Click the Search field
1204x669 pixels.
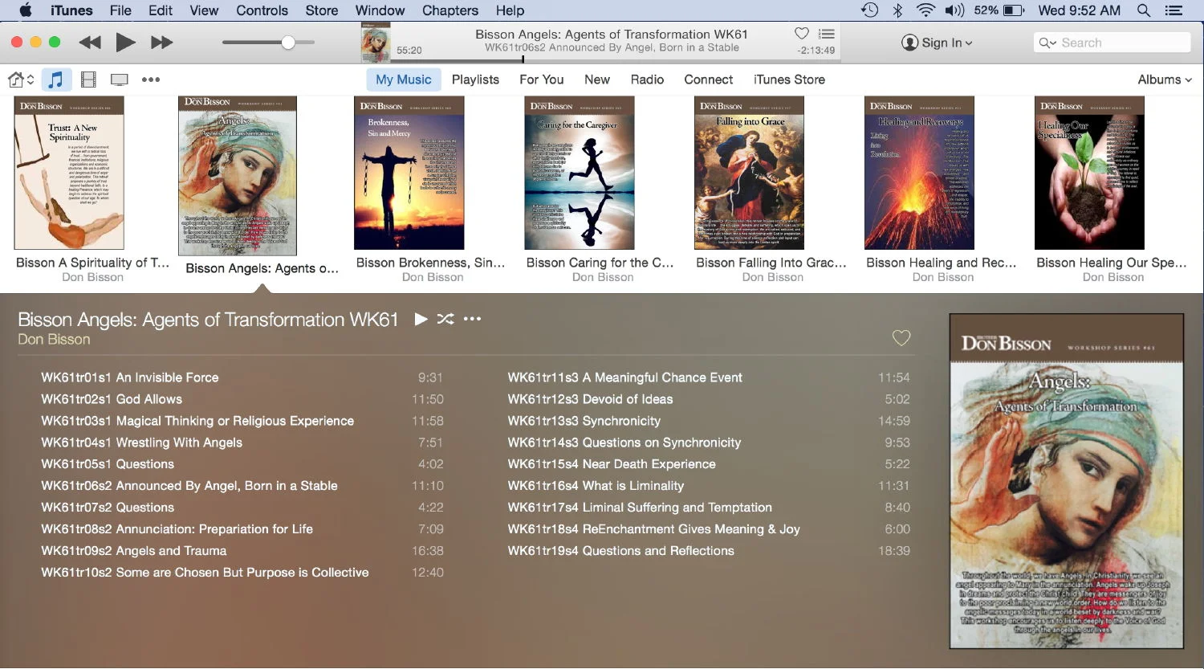click(1112, 43)
